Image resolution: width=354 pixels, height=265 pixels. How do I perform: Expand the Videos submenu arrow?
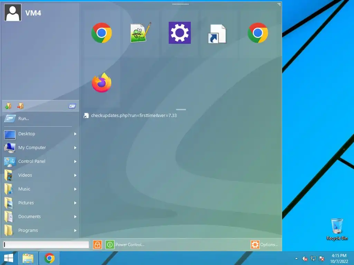click(x=75, y=175)
